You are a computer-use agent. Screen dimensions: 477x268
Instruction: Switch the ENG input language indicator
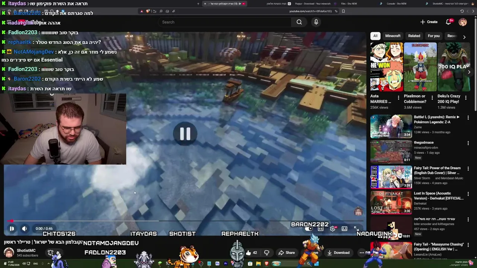coord(35,264)
